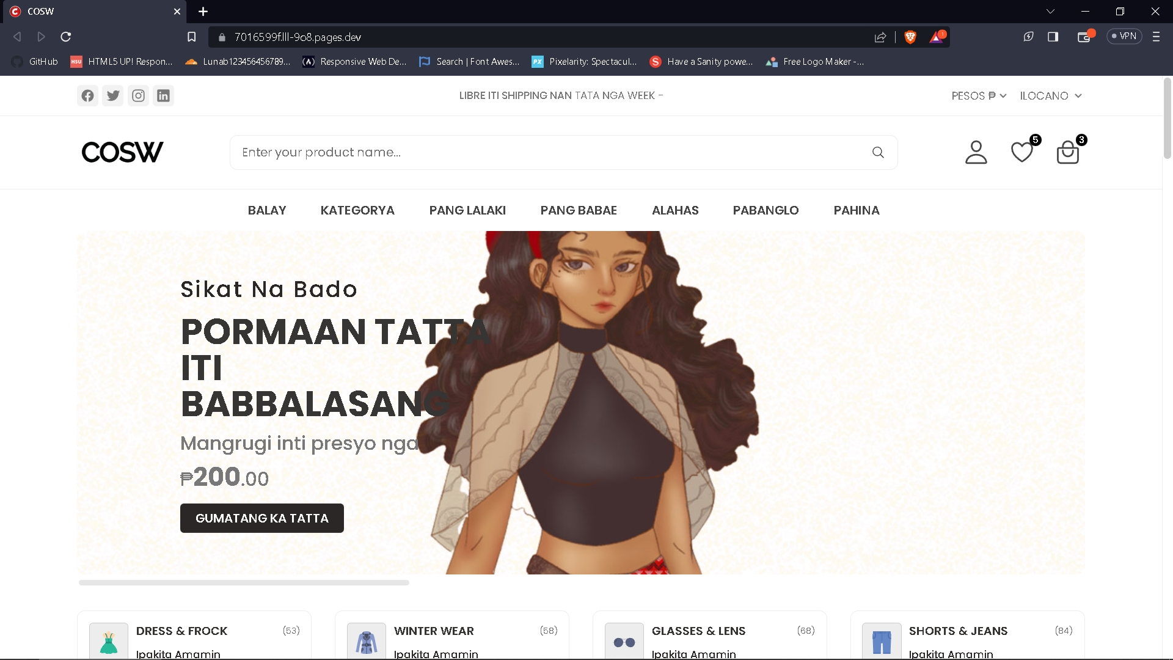Bookmark this page with the bookmark icon
The image size is (1173, 660).
coord(191,37)
